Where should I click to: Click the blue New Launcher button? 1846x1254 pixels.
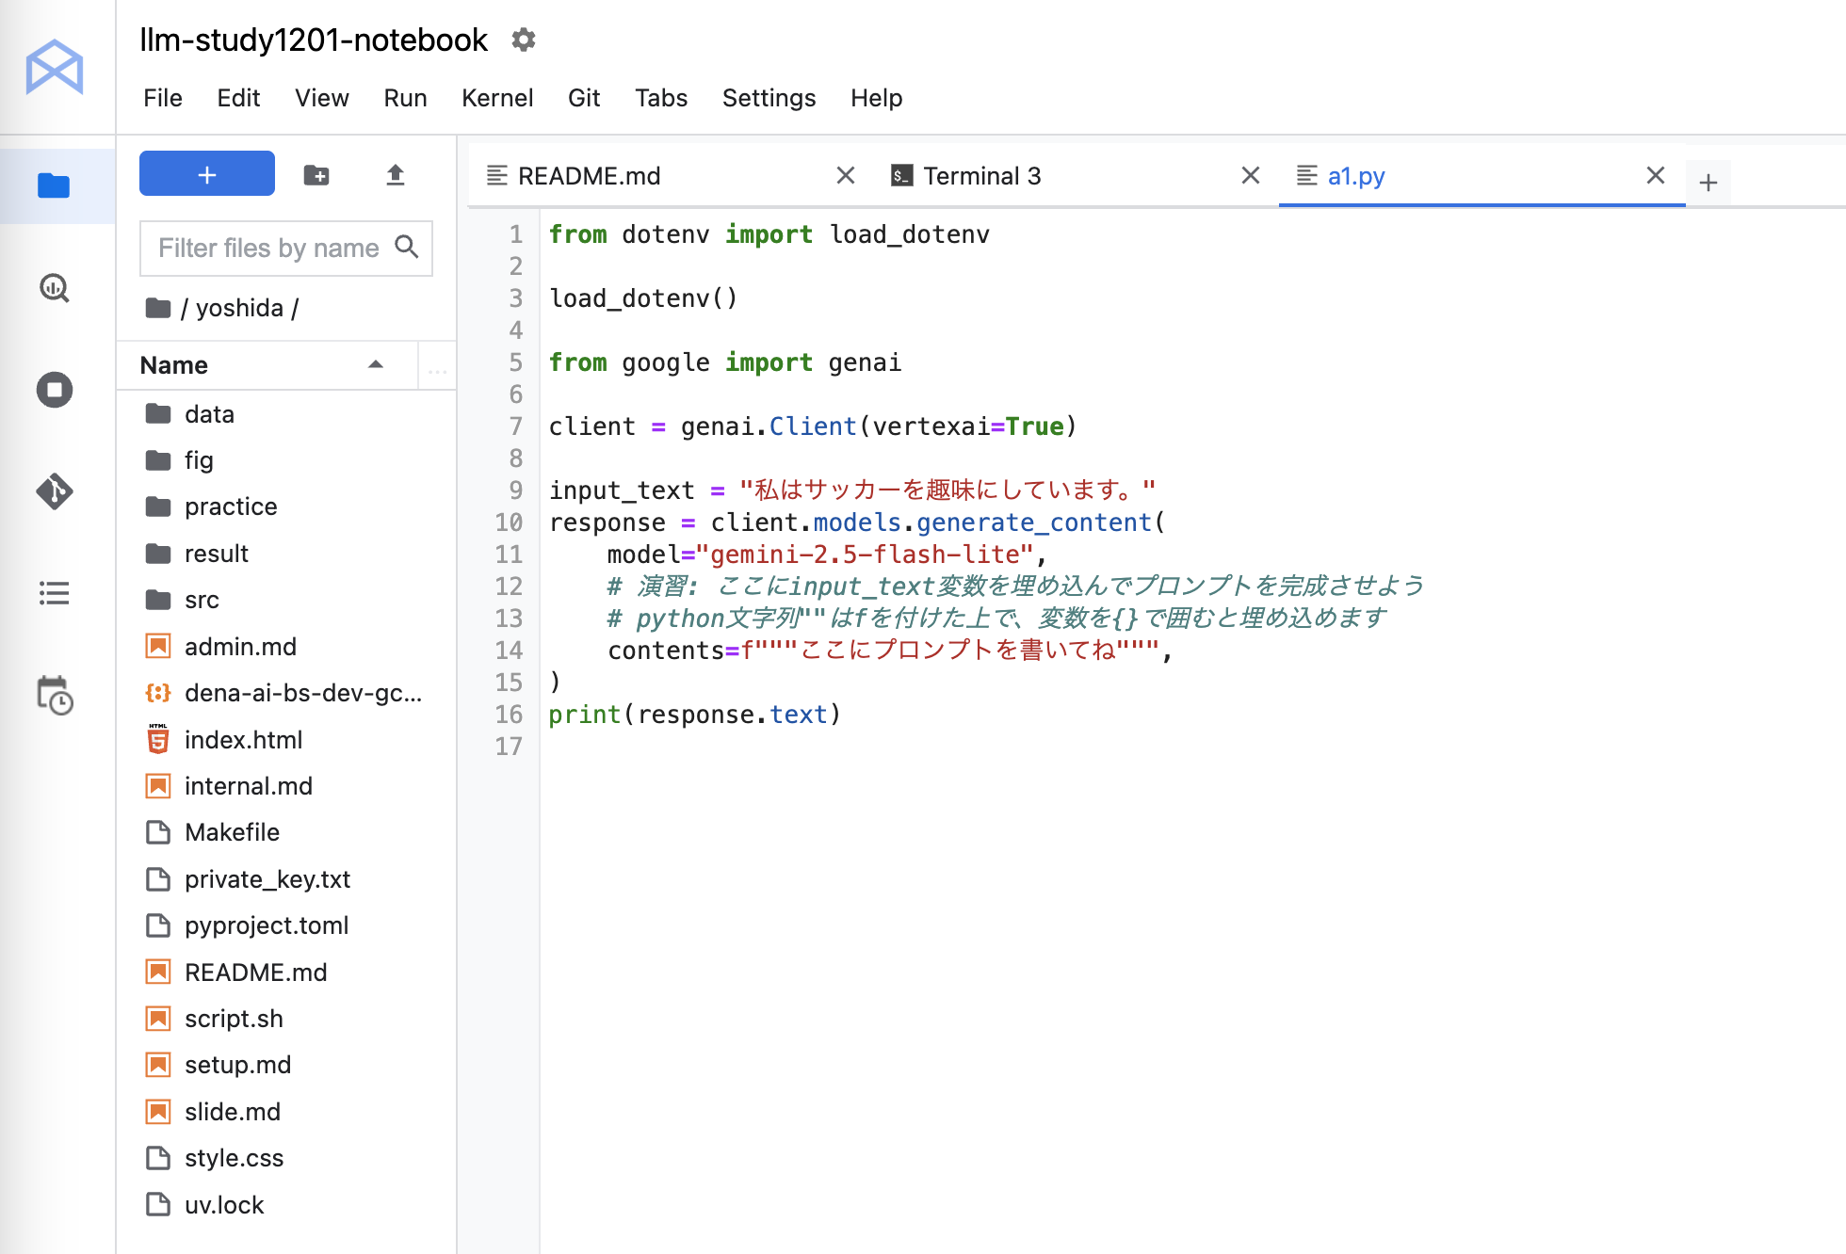click(x=207, y=174)
